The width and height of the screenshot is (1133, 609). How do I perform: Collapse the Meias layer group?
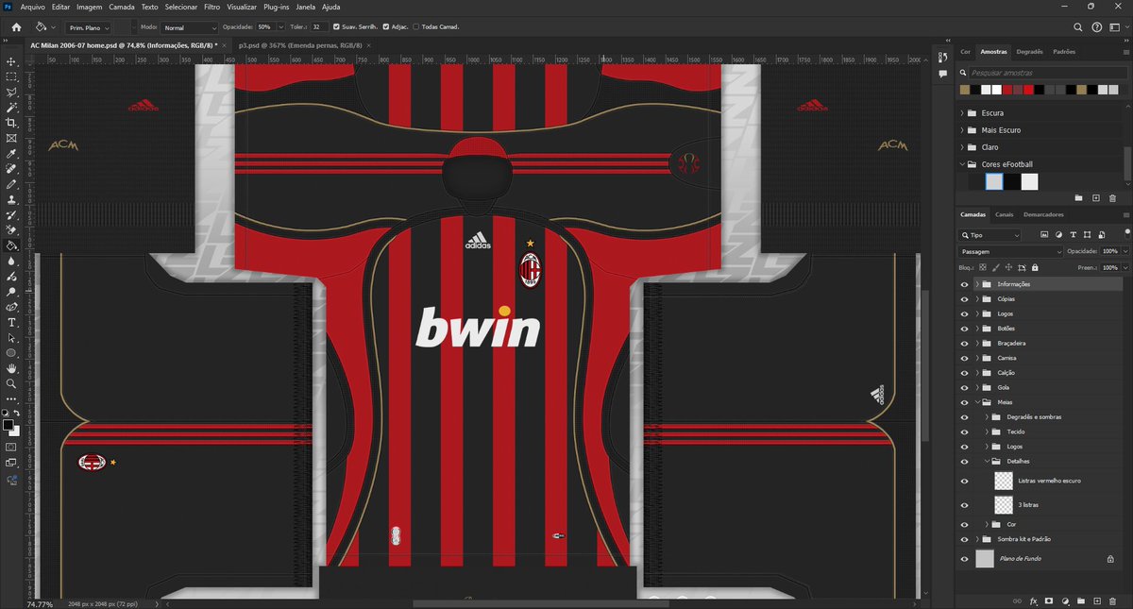977,402
